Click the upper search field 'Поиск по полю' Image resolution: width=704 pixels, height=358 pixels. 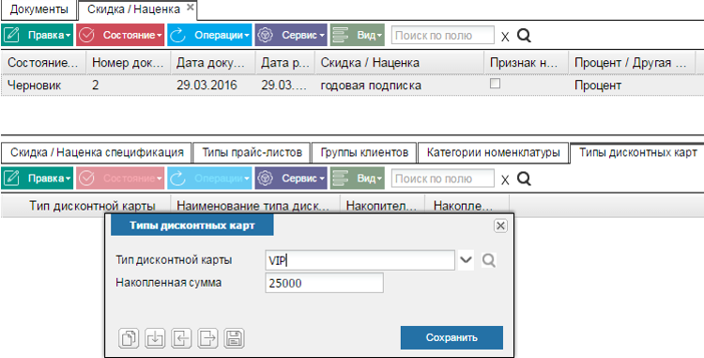click(x=443, y=35)
